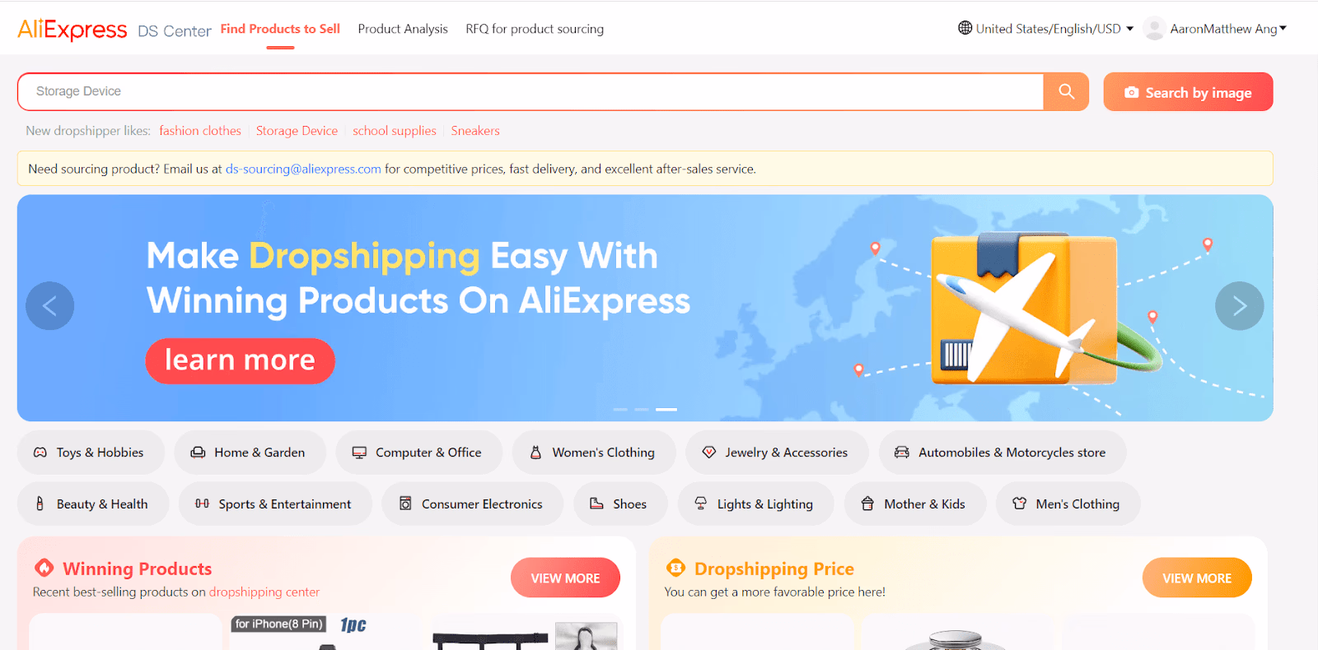Switch to Product Analysis tab
The image size is (1318, 650).
pos(403,29)
